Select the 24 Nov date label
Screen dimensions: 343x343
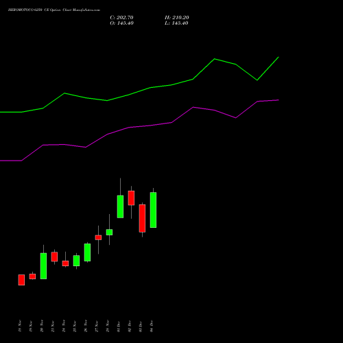pyautogui.click(x=64, y=326)
